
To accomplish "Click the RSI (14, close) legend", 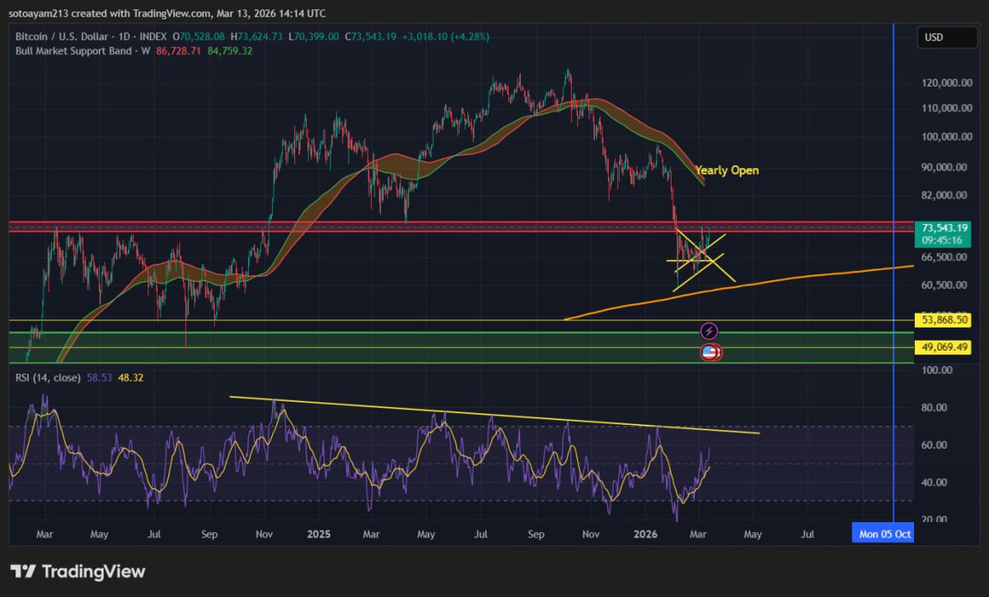I will [x=49, y=378].
